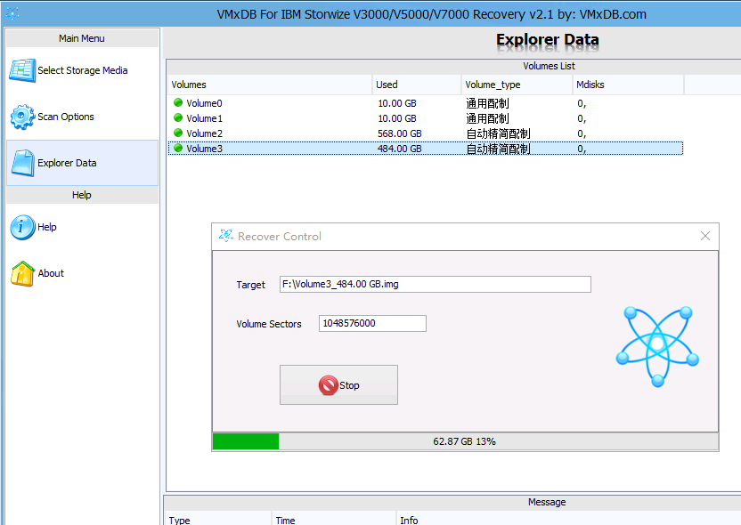Sort by the Used column header
The image size is (741, 525).
coord(416,85)
